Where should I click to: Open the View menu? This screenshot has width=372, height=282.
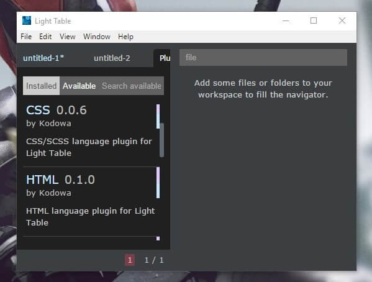[67, 37]
